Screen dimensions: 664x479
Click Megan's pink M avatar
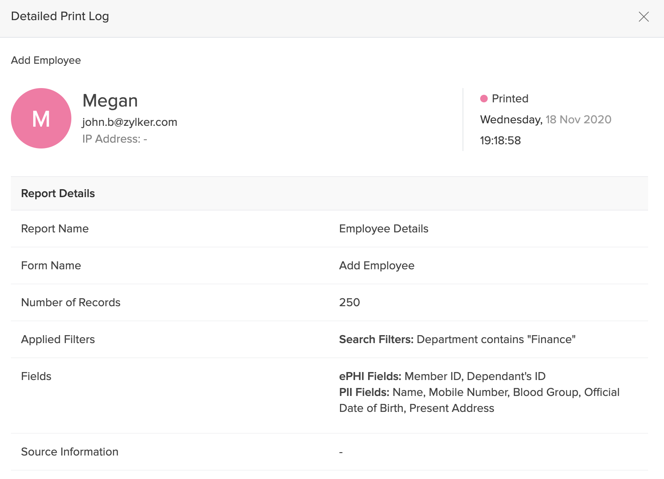click(x=41, y=118)
